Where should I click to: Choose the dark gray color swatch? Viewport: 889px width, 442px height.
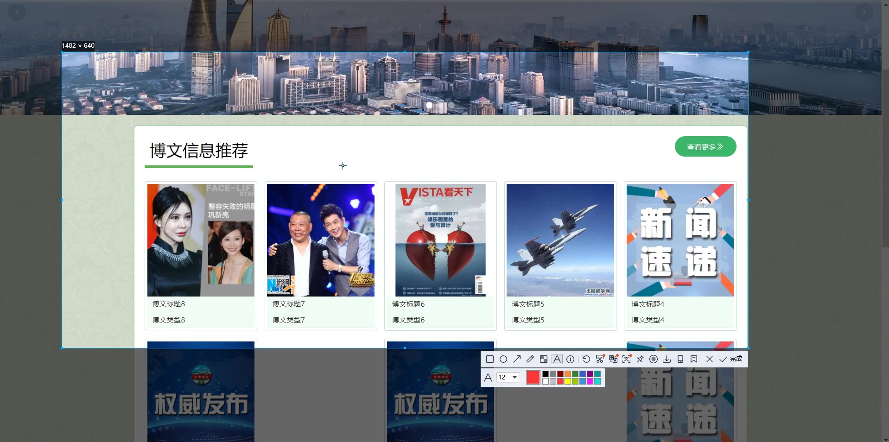click(x=553, y=374)
